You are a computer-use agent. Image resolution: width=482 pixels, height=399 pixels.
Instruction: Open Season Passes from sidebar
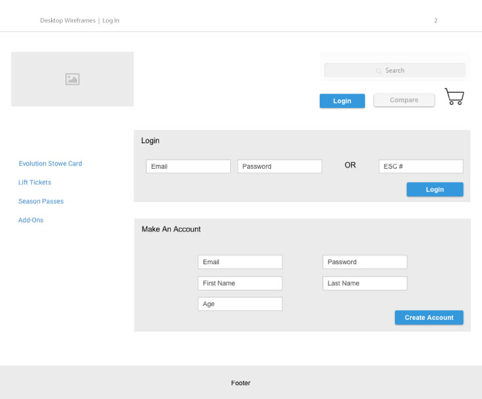pyautogui.click(x=41, y=201)
